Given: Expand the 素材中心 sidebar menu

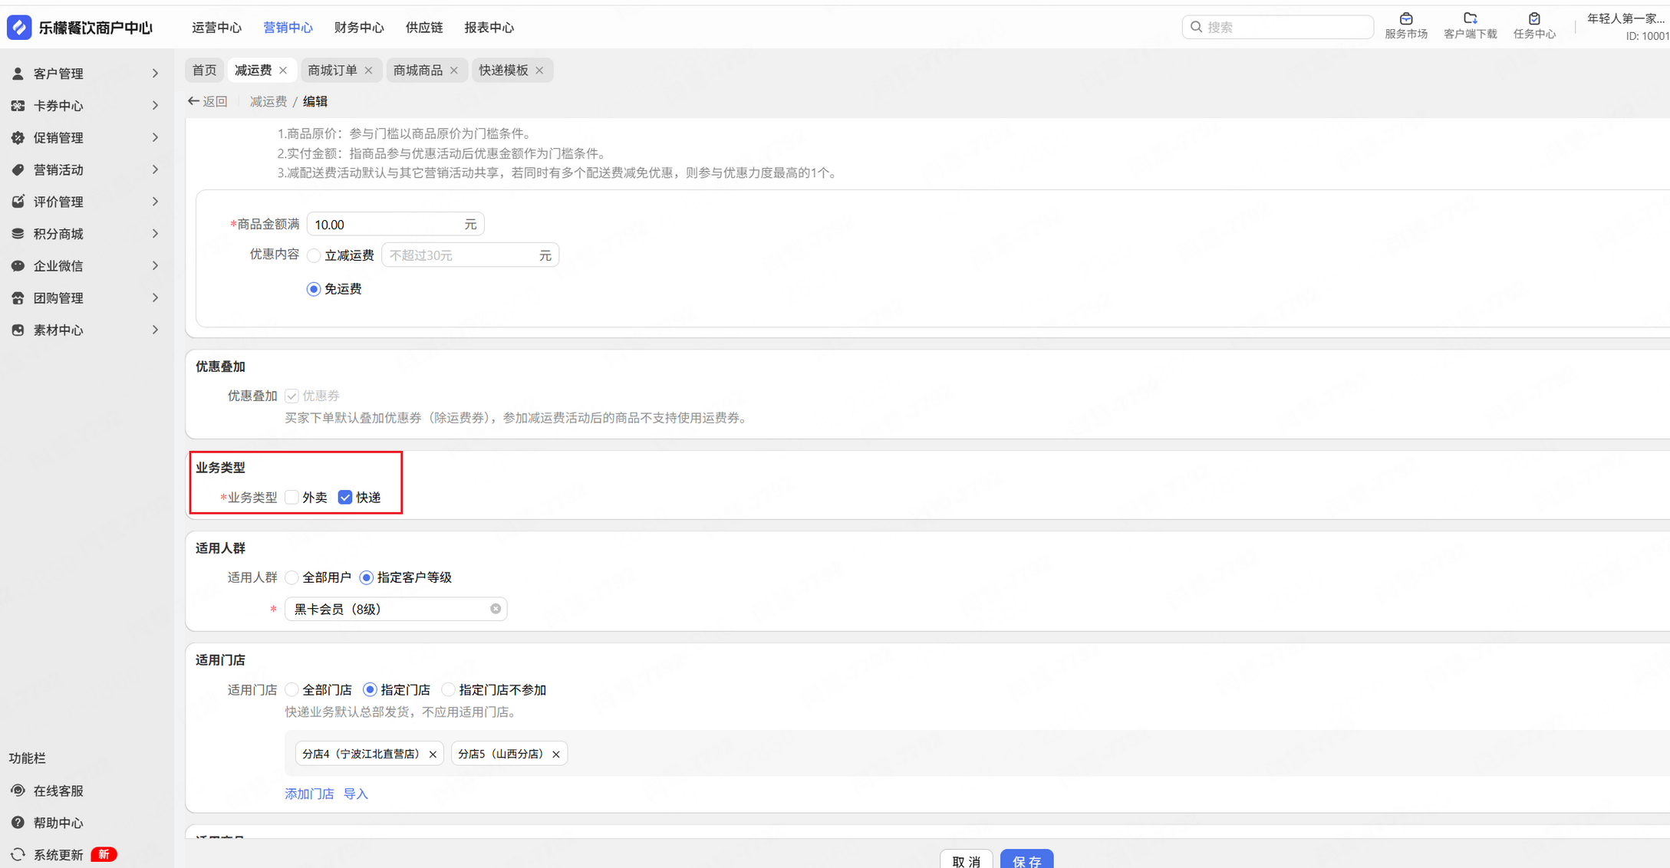Looking at the screenshot, I should [x=86, y=330].
